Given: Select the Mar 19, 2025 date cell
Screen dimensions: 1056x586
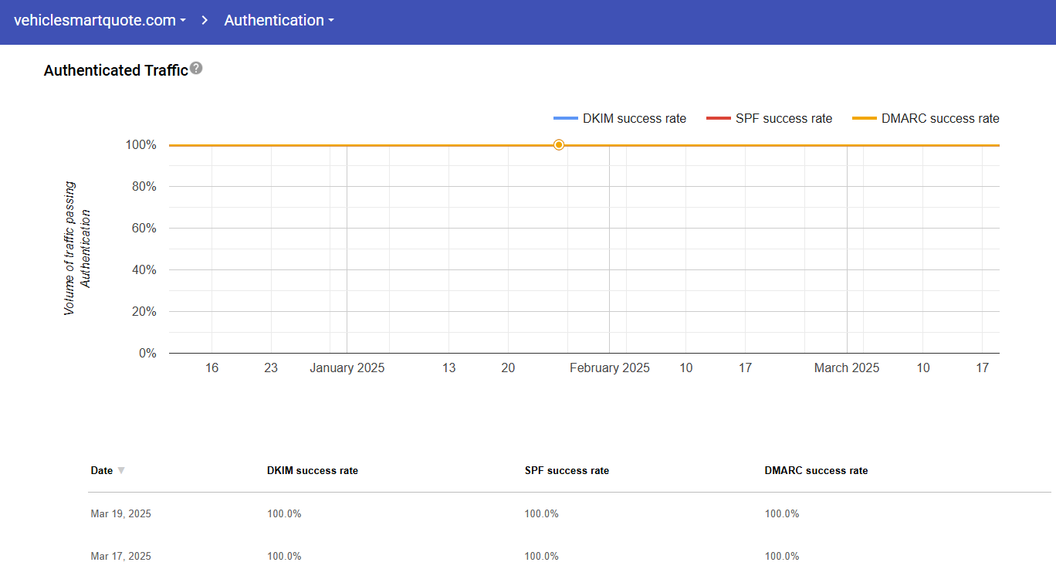Looking at the screenshot, I should (120, 514).
